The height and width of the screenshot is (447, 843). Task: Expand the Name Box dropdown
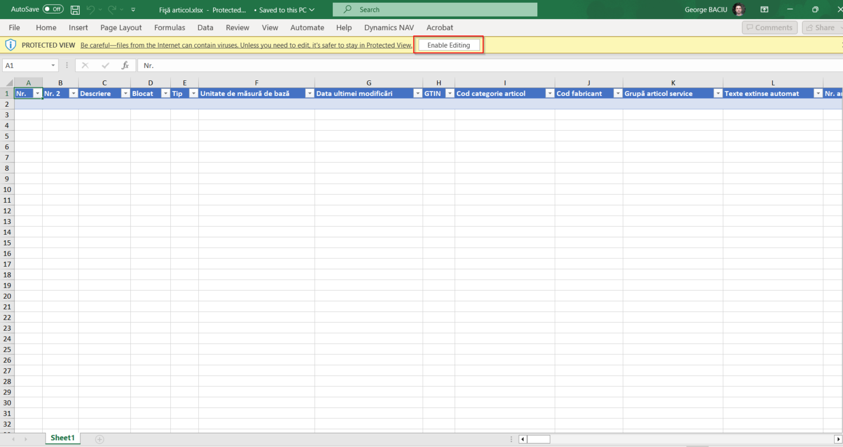pos(53,65)
